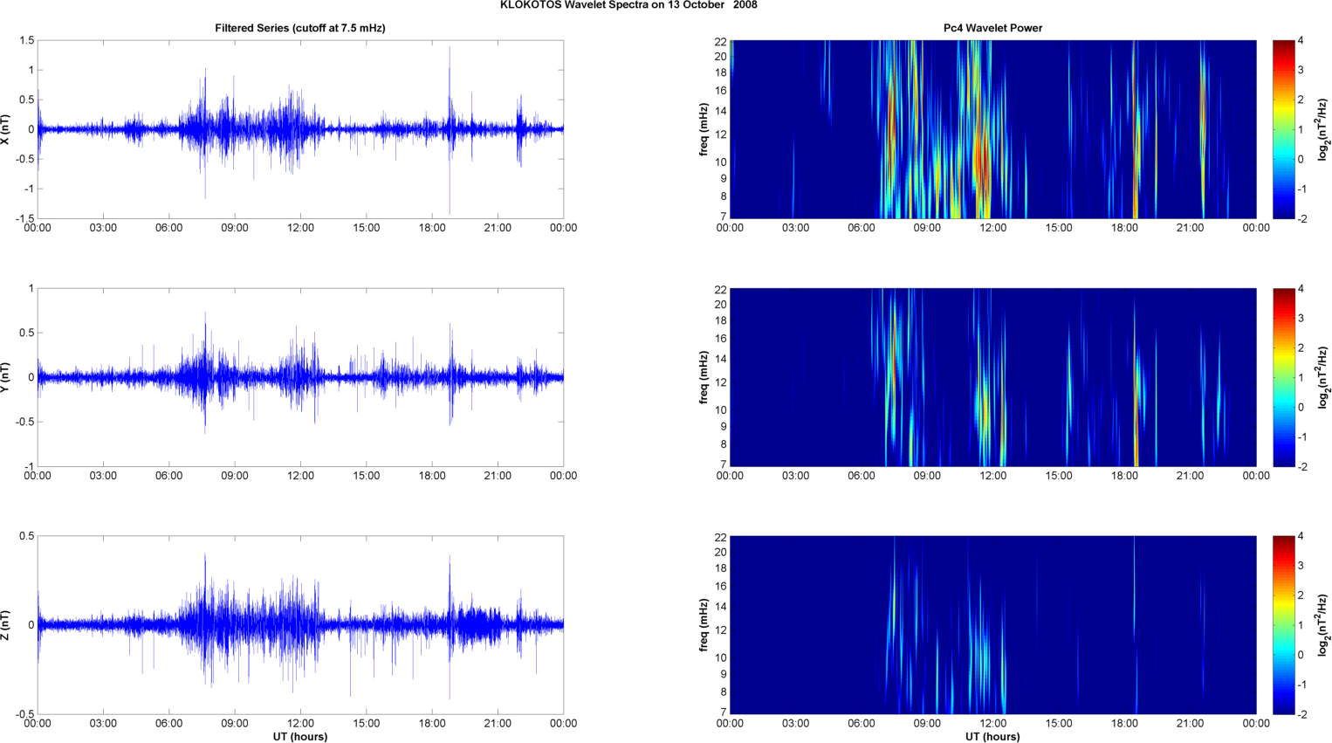Click the '22' frequency tick of the X spectrogram
1332x743 pixels.
click(x=721, y=42)
